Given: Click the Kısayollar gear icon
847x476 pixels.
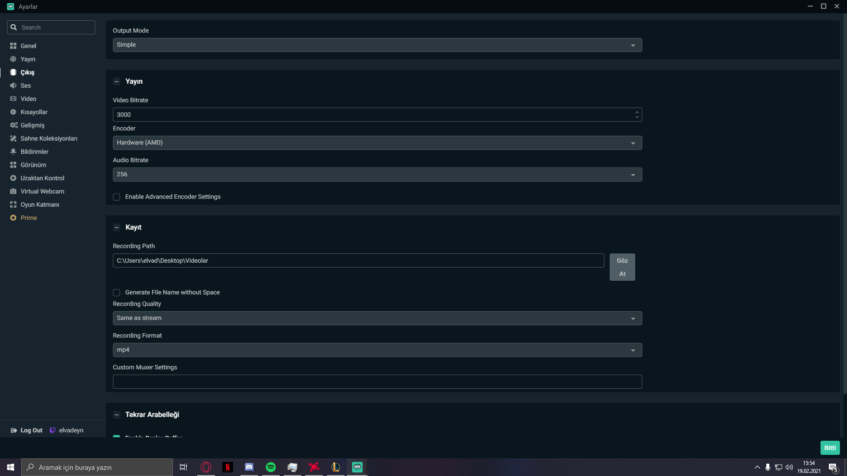Looking at the screenshot, I should (x=13, y=112).
